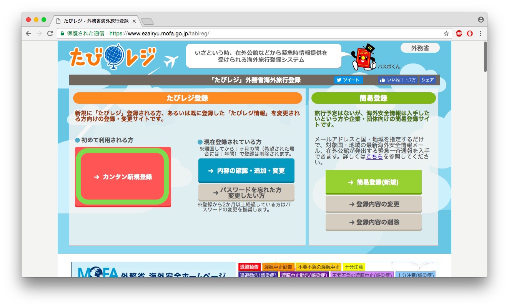The image size is (509, 308).
Task: Click the orange 渡航中止勧告 legend label
Action: [x=278, y=267]
